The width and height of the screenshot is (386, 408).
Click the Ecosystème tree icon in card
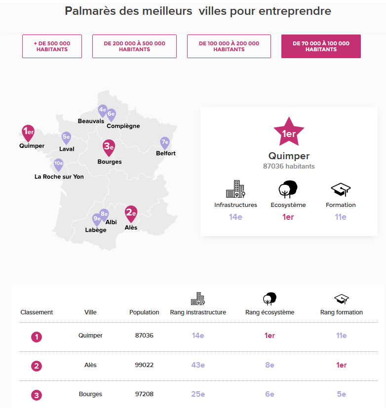pos(288,189)
